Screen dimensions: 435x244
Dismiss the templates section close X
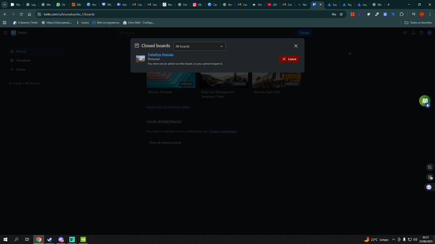[x=350, y=53]
